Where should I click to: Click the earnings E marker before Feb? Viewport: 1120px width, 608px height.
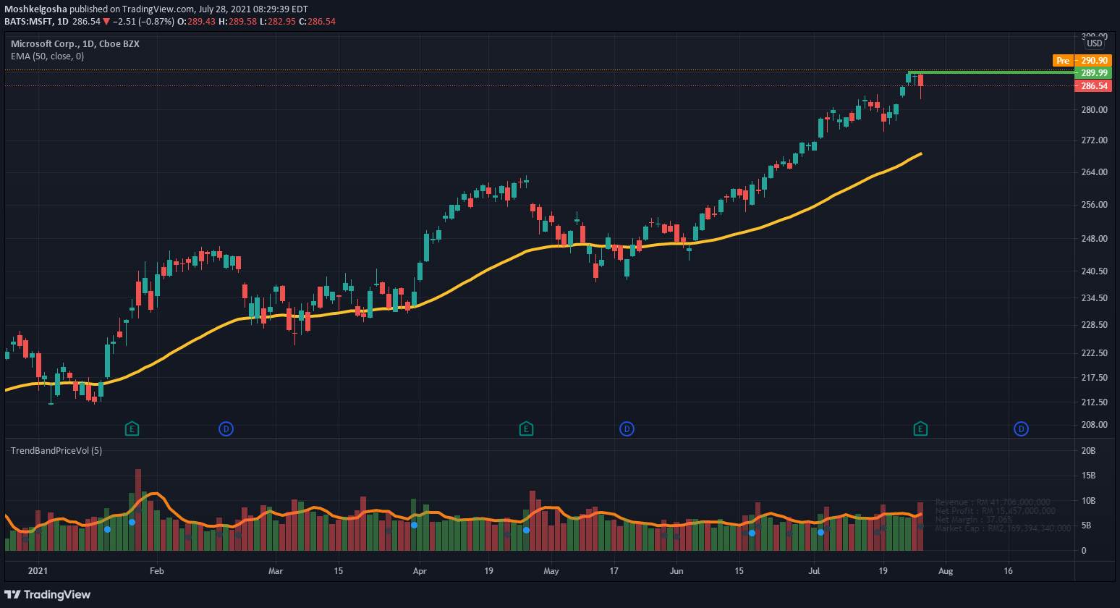click(x=132, y=429)
